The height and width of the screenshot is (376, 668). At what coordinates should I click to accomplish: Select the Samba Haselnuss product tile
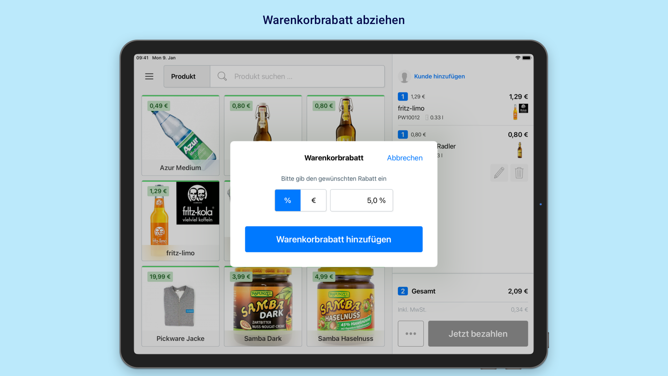pyautogui.click(x=345, y=306)
